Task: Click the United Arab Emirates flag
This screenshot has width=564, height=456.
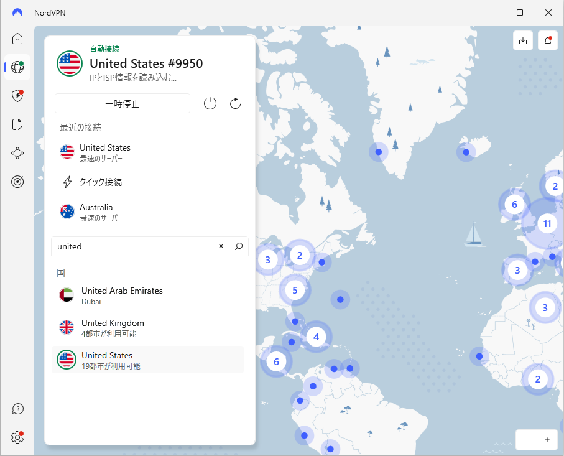Action: click(67, 295)
